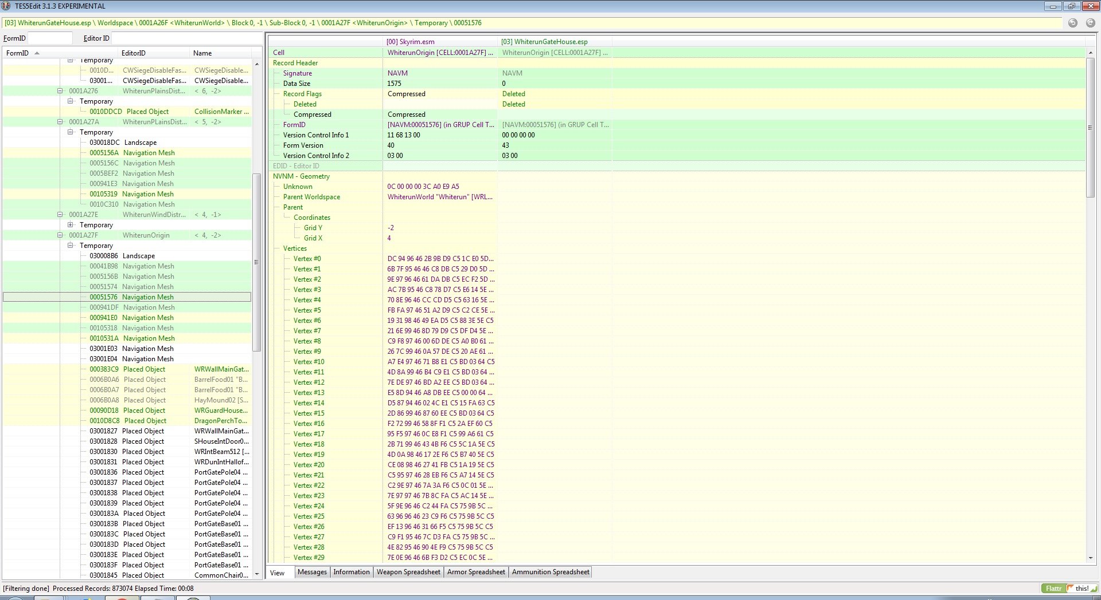Image resolution: width=1101 pixels, height=600 pixels.
Task: Click the record path address bar
Action: [532, 23]
